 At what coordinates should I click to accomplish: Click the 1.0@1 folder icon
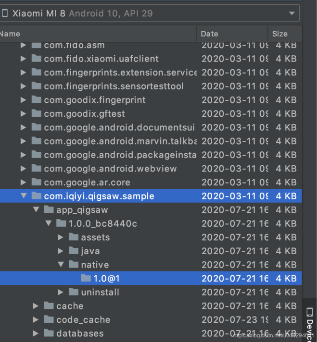coord(86,278)
